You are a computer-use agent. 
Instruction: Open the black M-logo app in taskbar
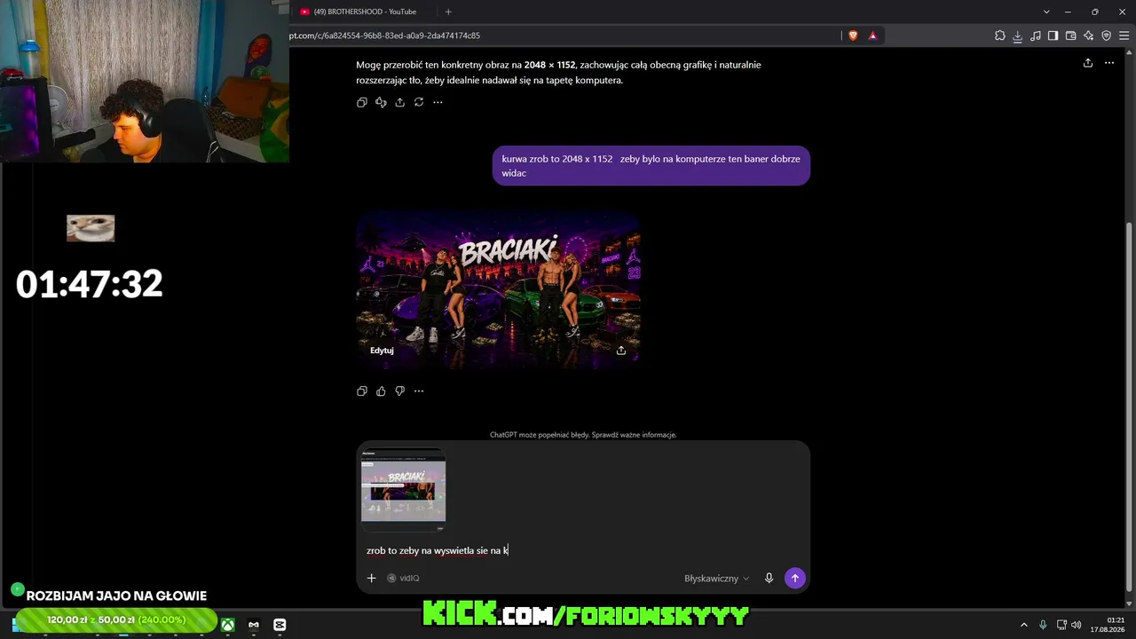point(254,625)
